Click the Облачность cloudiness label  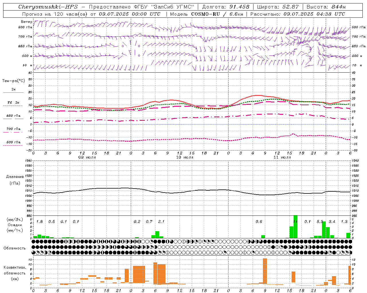click(x=15, y=248)
